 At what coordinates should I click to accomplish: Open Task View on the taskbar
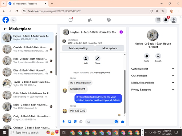pyautogui.click(x=64, y=132)
